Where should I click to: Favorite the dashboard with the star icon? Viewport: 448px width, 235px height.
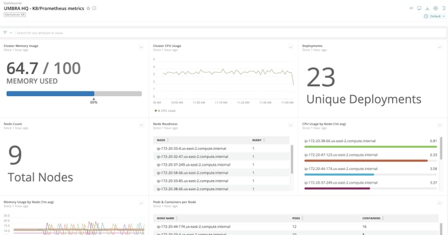88,8
